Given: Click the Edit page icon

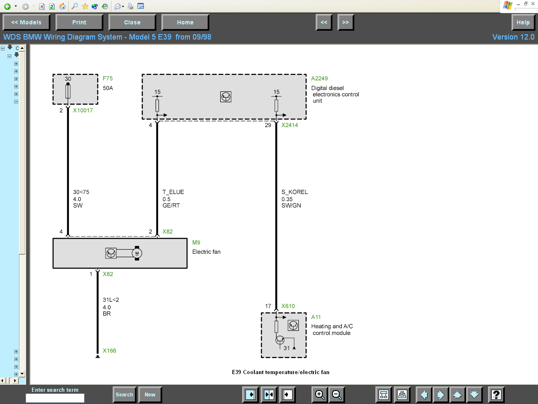Looking at the screenshot, I should [x=141, y=6].
